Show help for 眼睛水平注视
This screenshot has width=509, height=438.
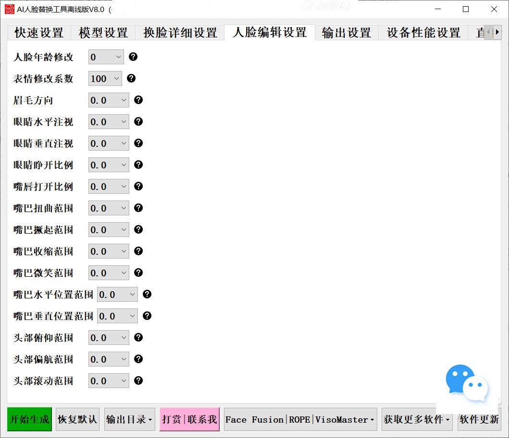click(x=138, y=121)
